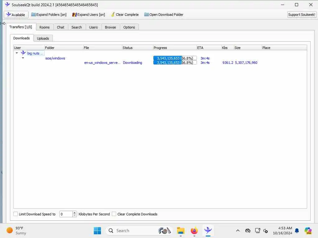Click the taskbar Search box
This screenshot has width=318, height=238.
(139, 231)
